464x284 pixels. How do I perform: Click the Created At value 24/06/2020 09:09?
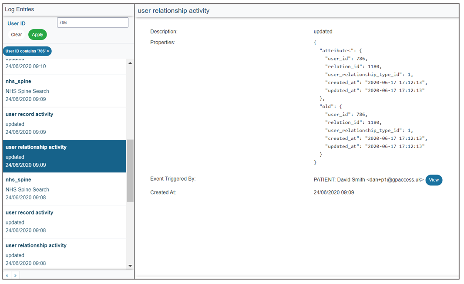334,192
